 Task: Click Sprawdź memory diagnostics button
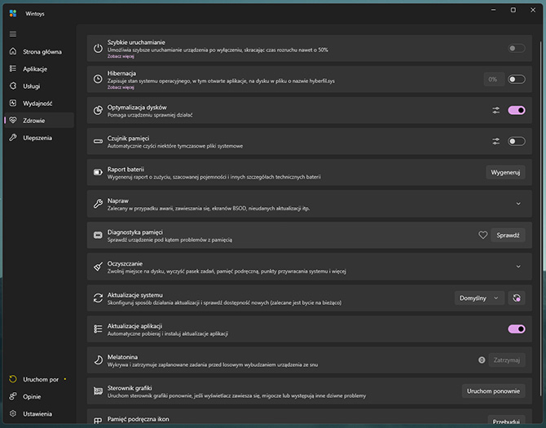coord(508,236)
